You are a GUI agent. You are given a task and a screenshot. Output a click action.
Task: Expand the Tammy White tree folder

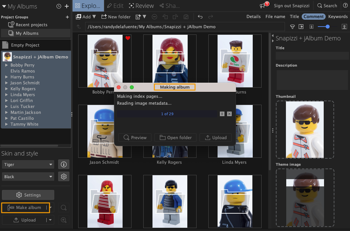[7, 124]
